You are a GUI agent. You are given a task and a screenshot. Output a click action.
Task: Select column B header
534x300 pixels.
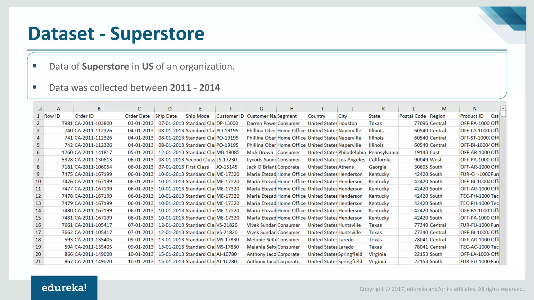(99, 109)
